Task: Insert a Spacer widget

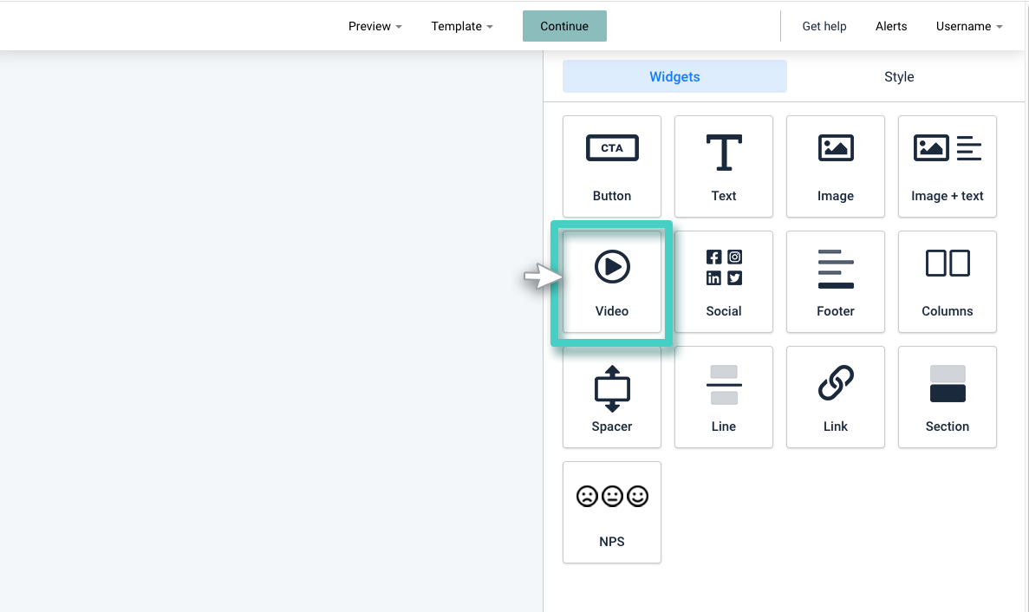Action: click(612, 398)
